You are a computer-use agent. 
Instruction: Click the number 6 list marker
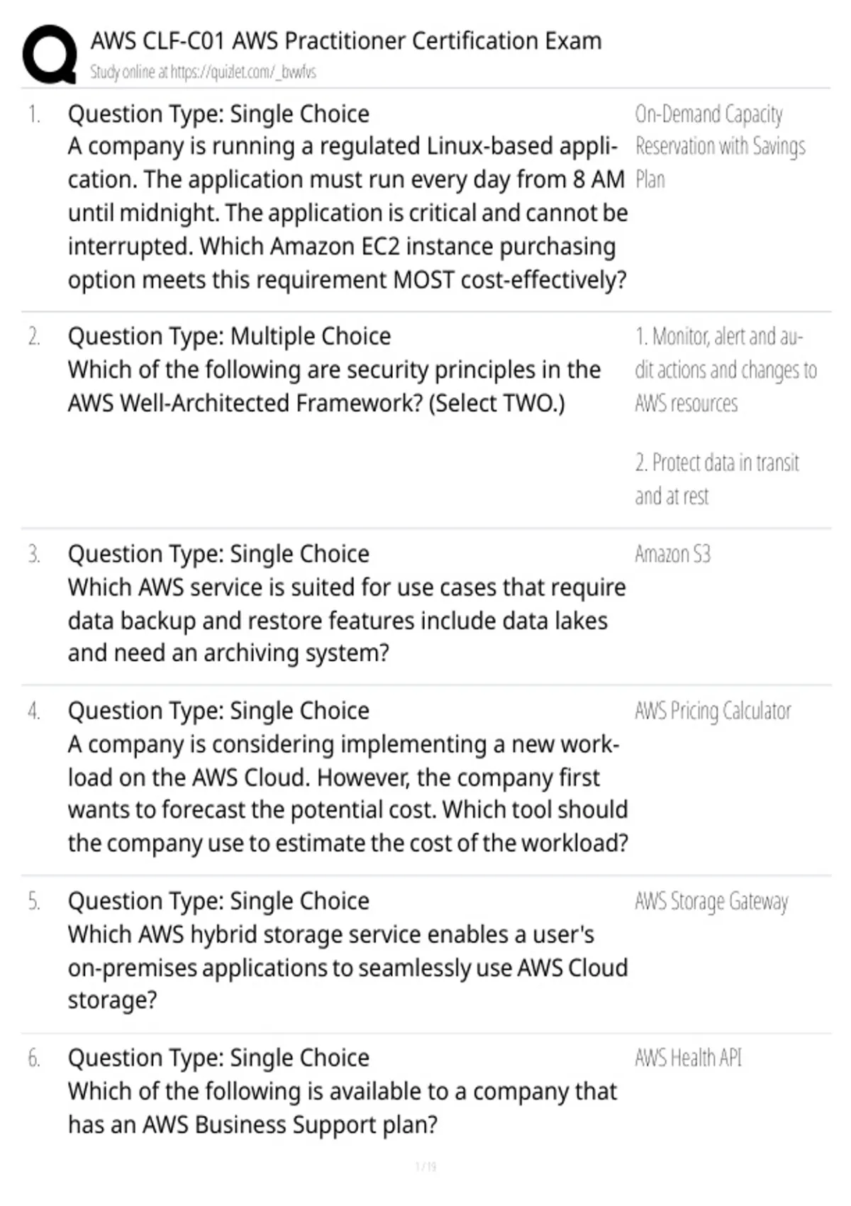tap(34, 1058)
